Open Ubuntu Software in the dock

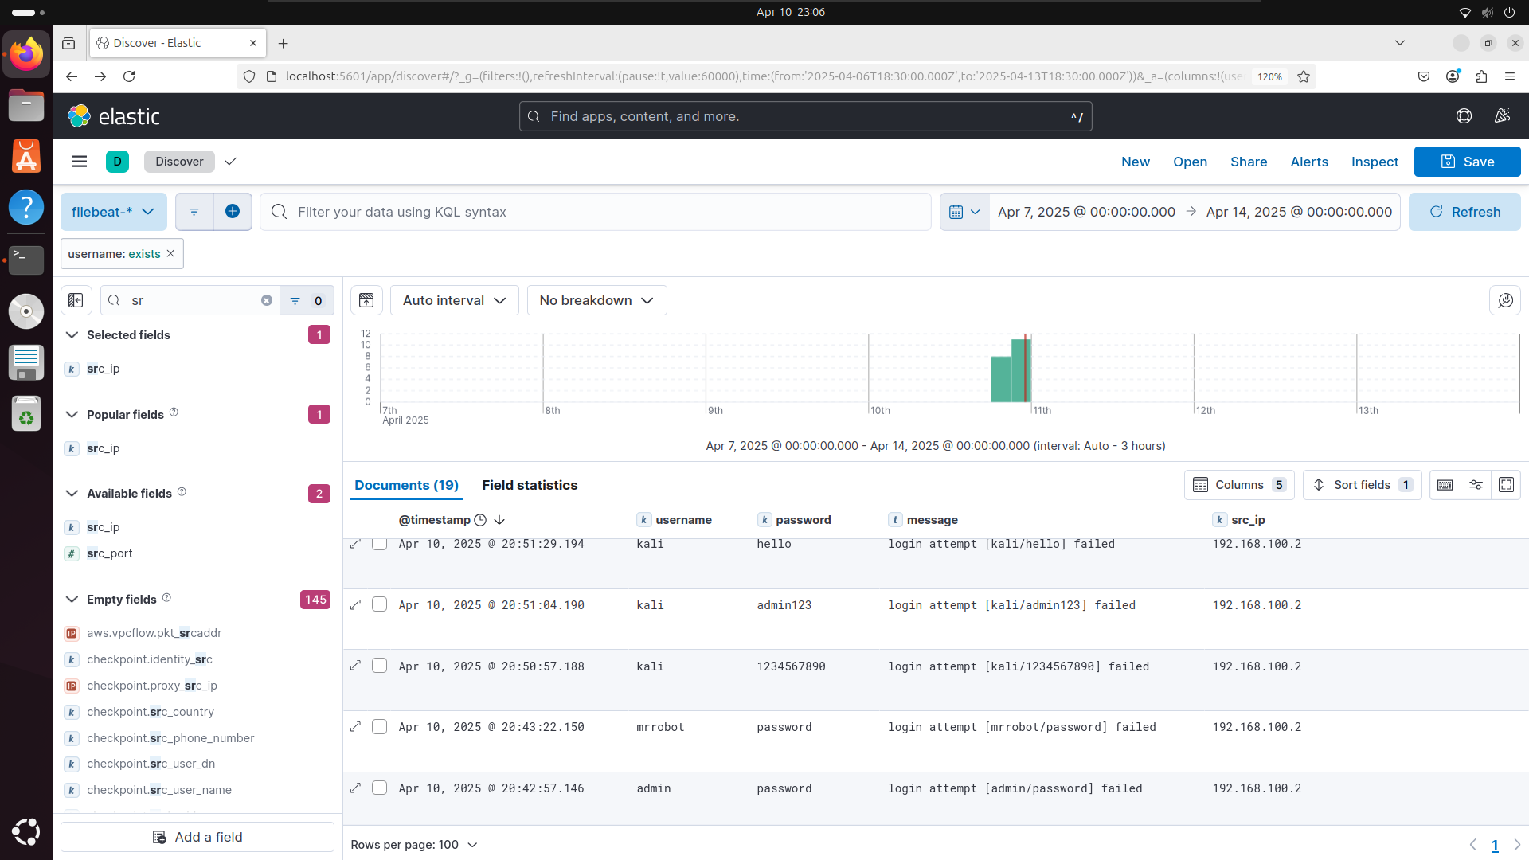(26, 157)
